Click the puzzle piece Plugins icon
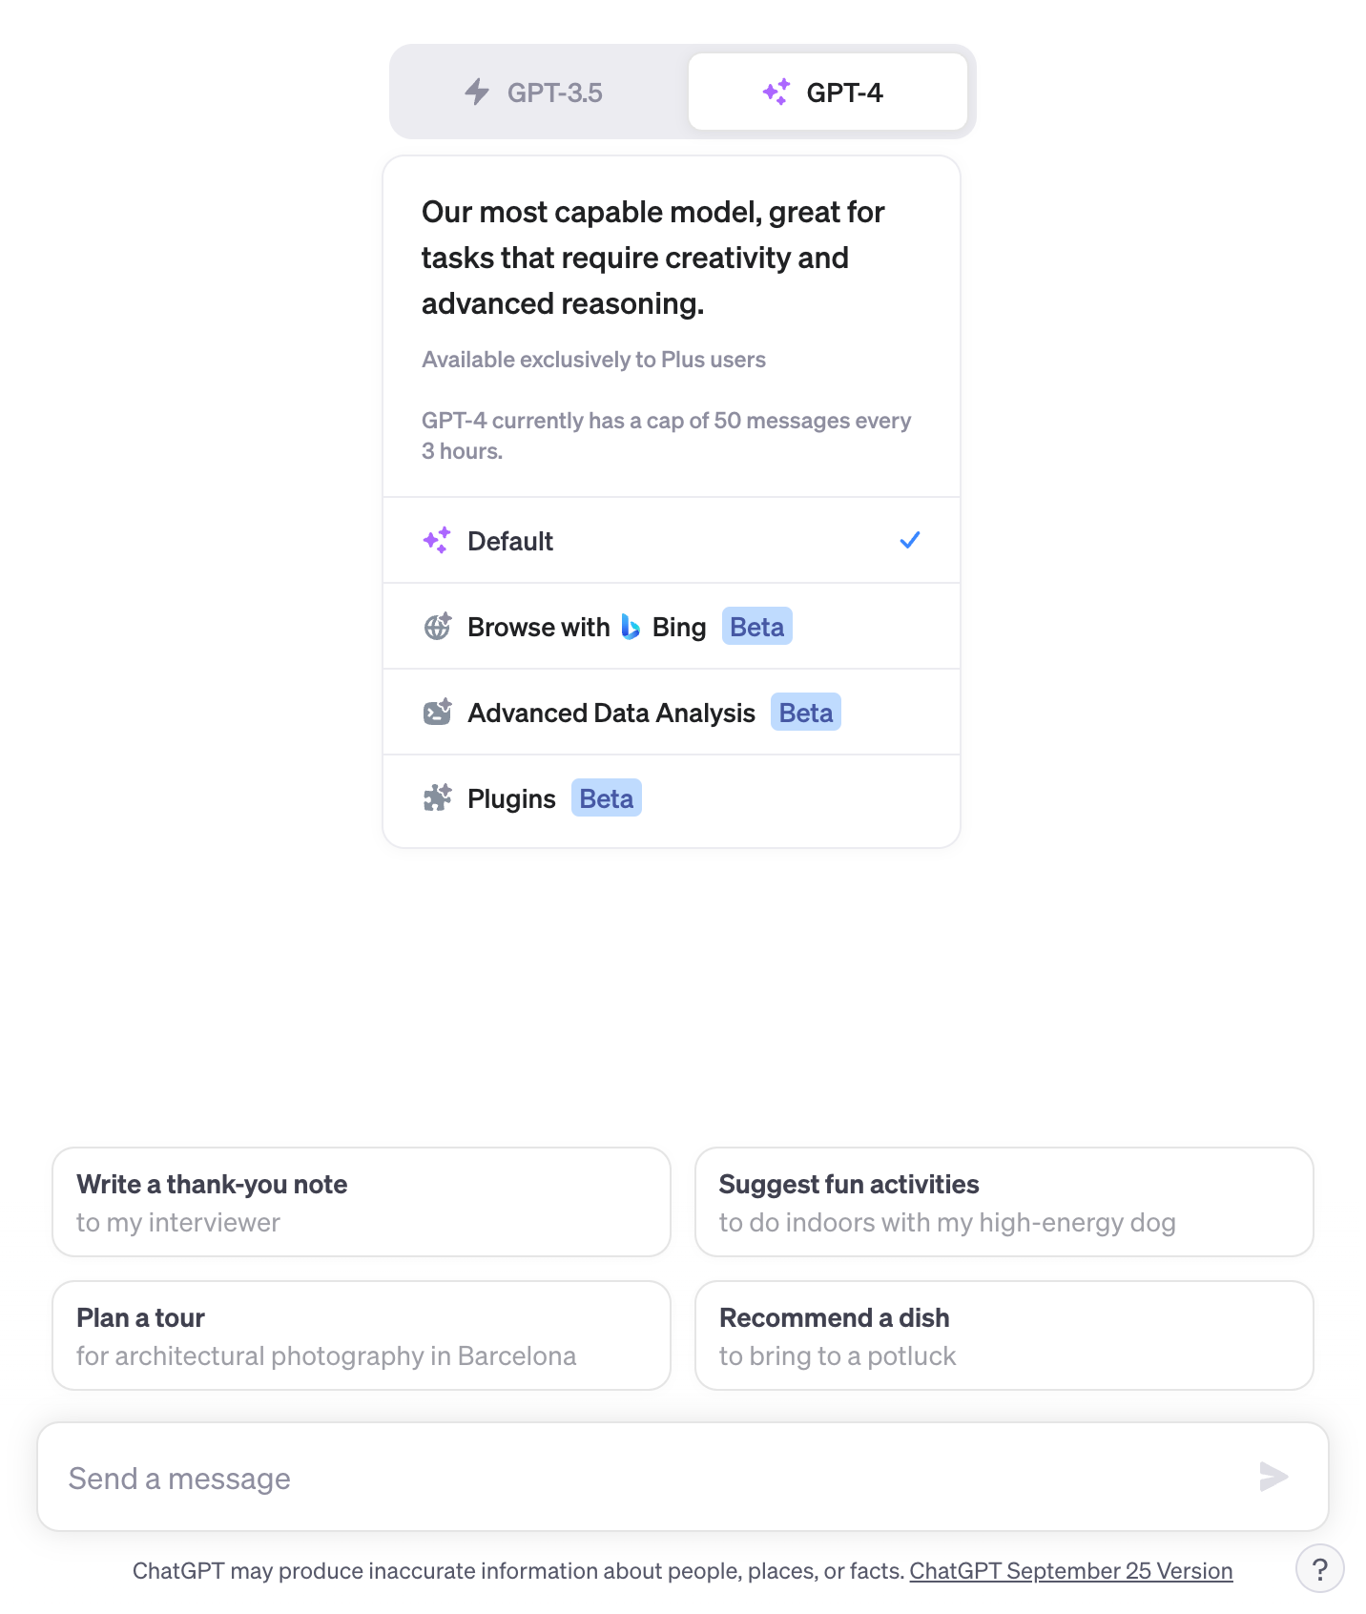Viewport: 1366px width, 1614px height. click(437, 798)
